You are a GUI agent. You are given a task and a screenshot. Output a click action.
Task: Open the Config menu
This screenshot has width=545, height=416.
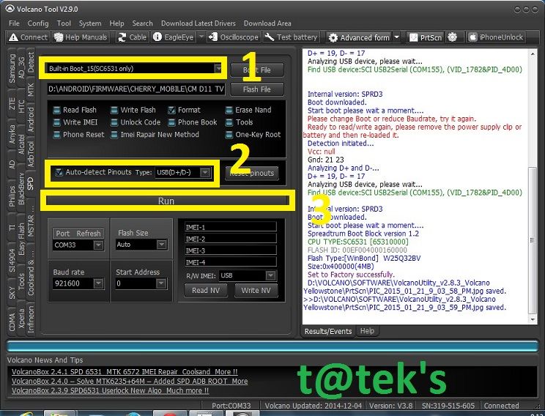click(38, 23)
